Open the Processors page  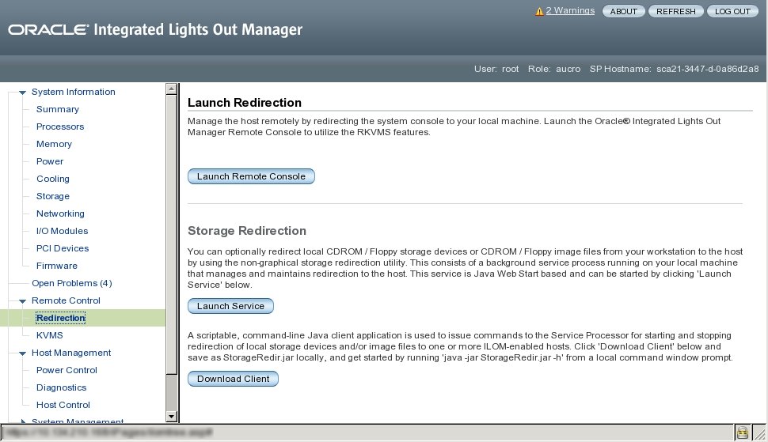(59, 127)
